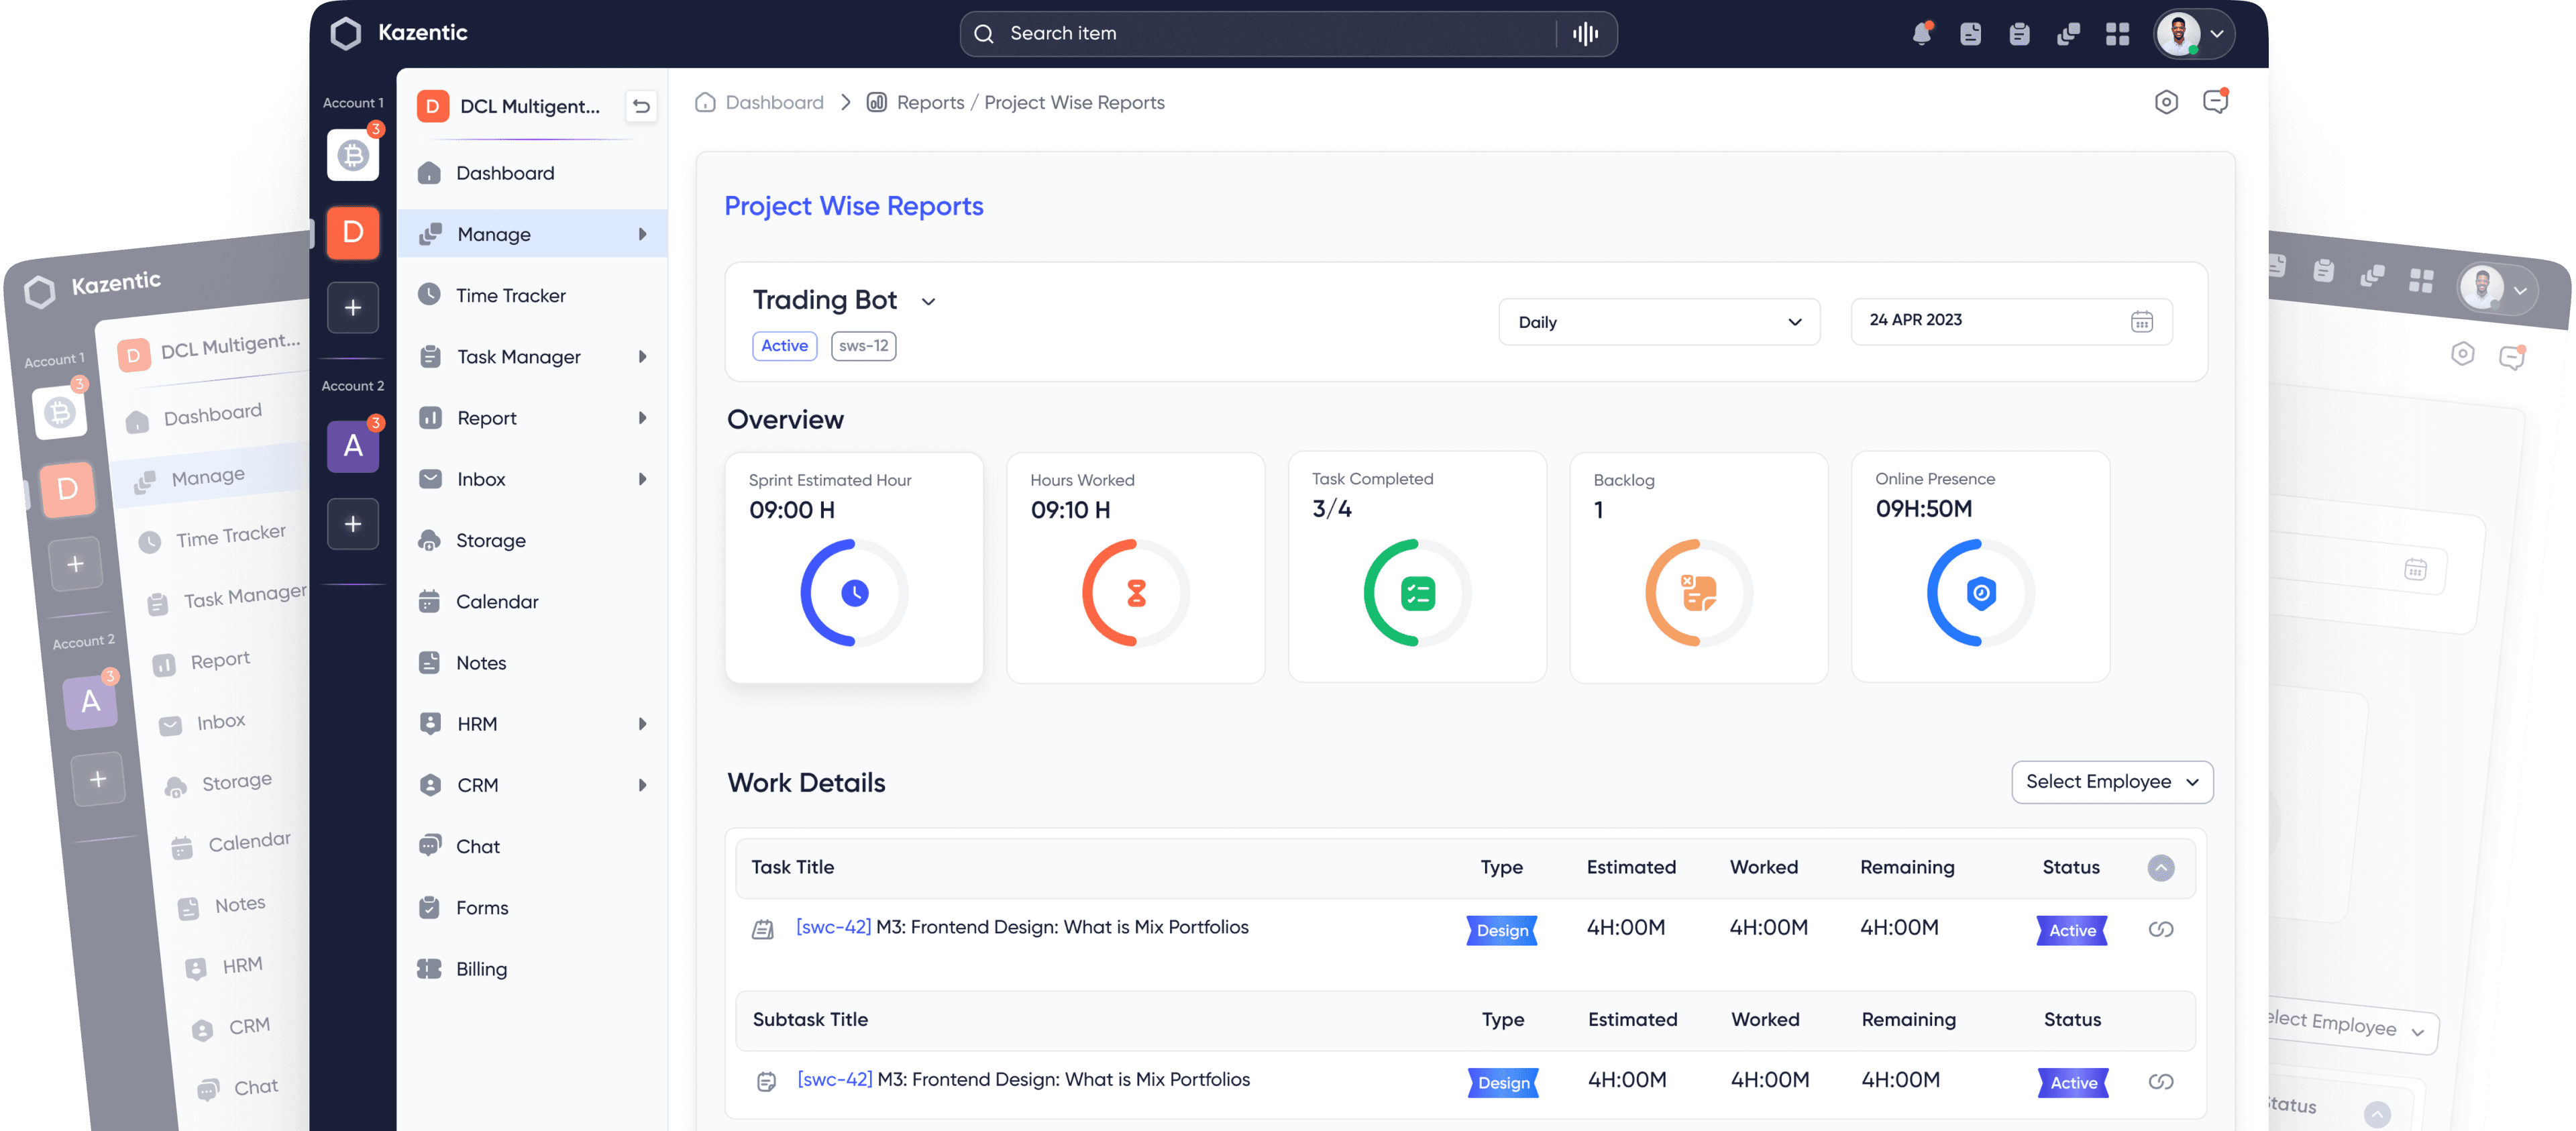Click the subtask-row Active status badge

2073,1082
